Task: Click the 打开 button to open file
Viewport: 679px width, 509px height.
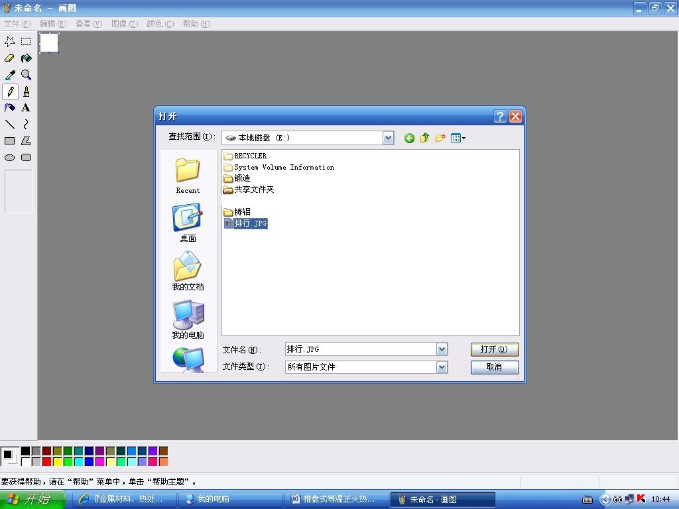Action: [x=494, y=349]
